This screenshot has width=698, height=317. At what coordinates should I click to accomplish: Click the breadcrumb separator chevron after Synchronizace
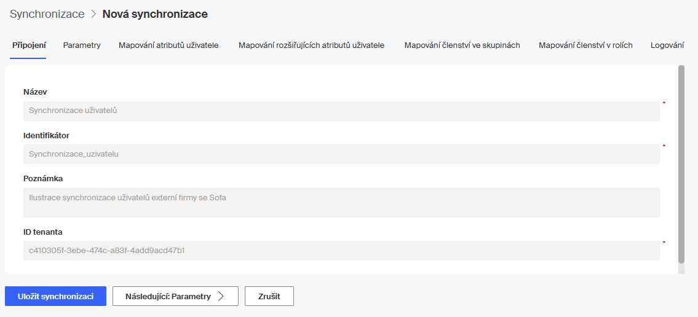pos(93,14)
